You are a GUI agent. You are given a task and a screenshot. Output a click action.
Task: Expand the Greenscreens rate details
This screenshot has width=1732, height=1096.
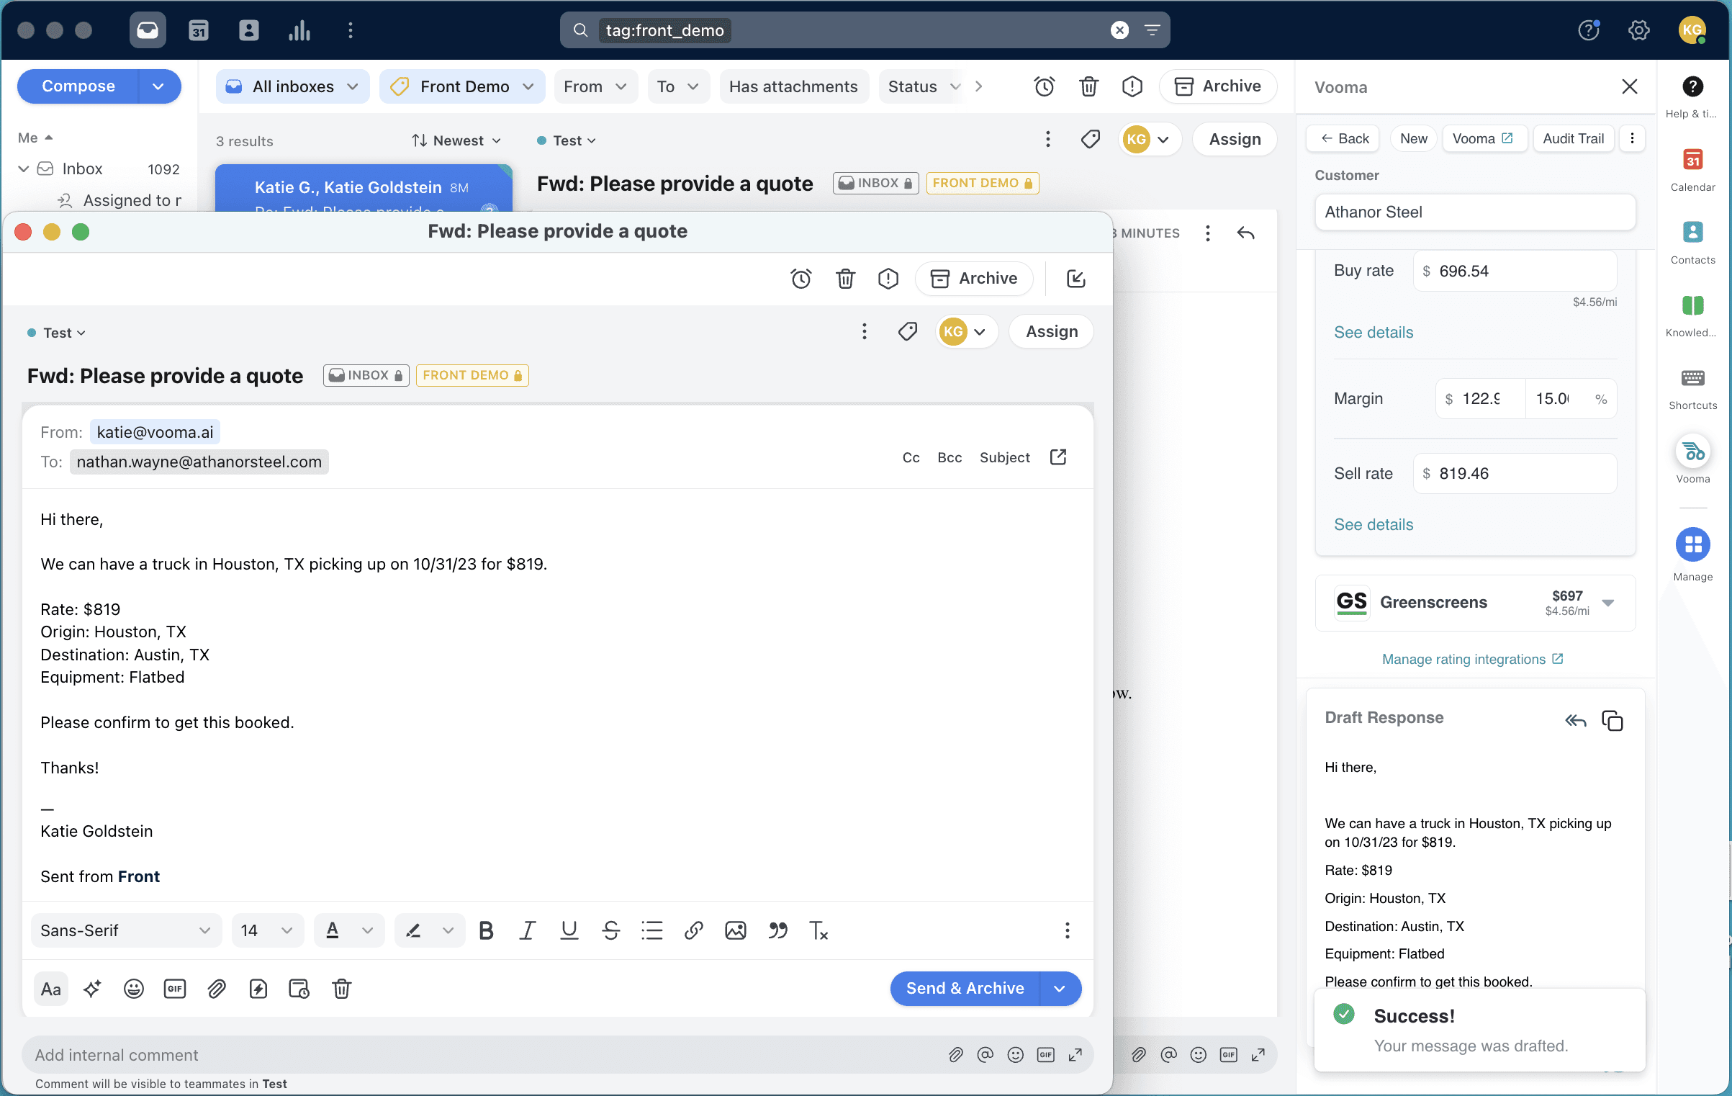pos(1608,603)
